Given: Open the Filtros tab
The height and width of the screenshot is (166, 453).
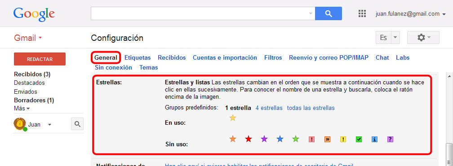Looking at the screenshot, I should [273, 57].
